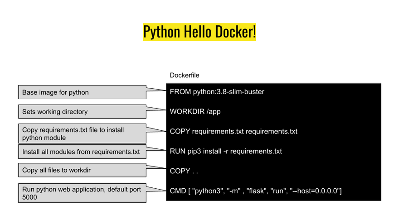Click the "Copy all files to workdir" callout
The height and width of the screenshot is (224, 399).
(x=82, y=171)
